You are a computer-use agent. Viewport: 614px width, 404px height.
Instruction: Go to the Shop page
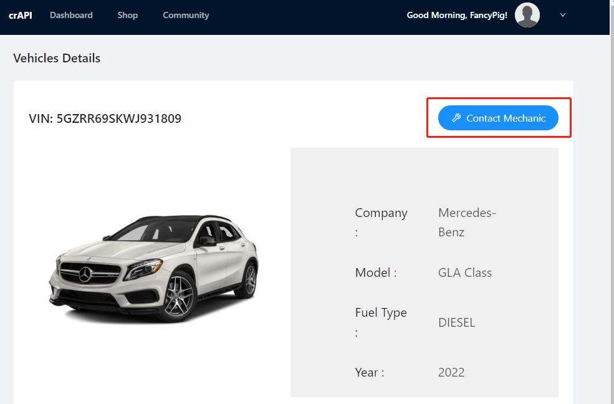click(128, 15)
